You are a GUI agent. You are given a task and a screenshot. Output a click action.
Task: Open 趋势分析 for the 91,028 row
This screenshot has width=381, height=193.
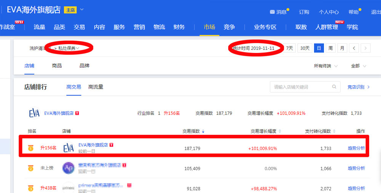pos(356,188)
